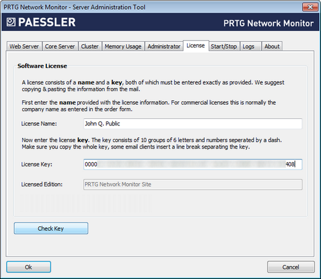Screen dimensions: 321x279
Task: Click the 'License Key:' label
Action: [x=37, y=165]
